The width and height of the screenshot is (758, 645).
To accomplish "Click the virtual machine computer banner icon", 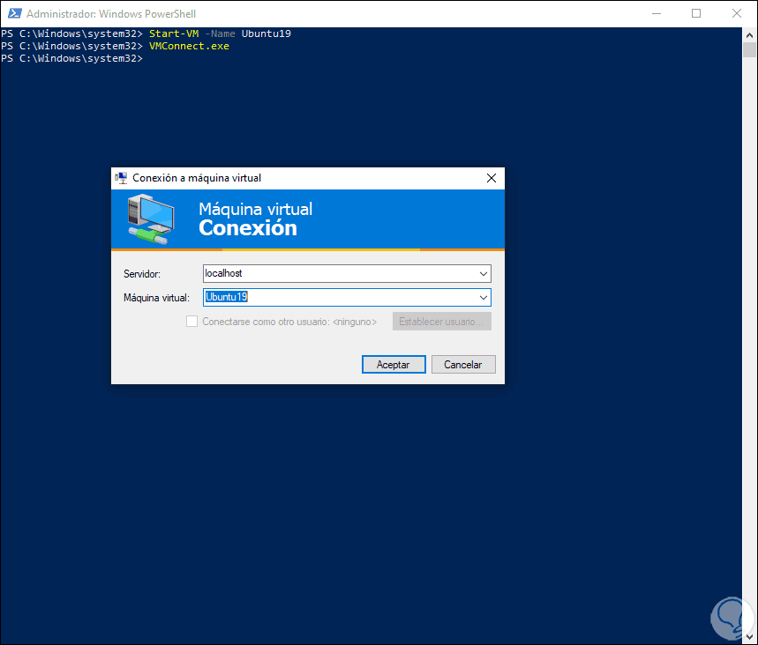I will 151,219.
